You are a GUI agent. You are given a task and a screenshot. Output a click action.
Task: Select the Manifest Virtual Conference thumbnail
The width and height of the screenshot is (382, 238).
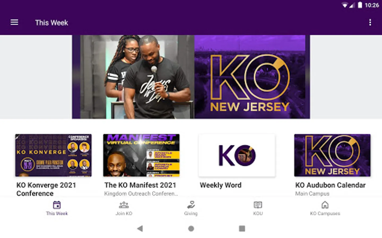click(141, 155)
